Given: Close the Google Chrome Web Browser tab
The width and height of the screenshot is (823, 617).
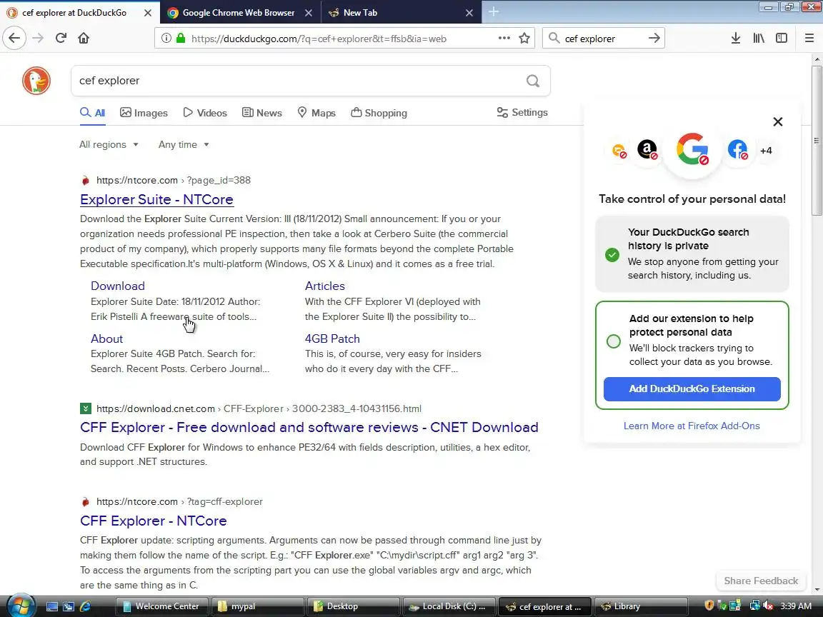Looking at the screenshot, I should click(309, 13).
